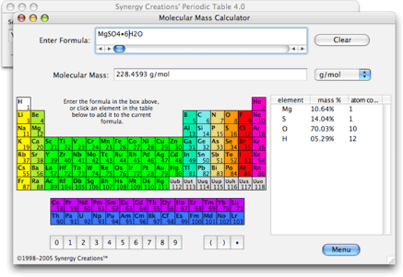The height and width of the screenshot is (277, 403).
Task: Click the Radon (Rn) element cell
Action: coord(259,170)
